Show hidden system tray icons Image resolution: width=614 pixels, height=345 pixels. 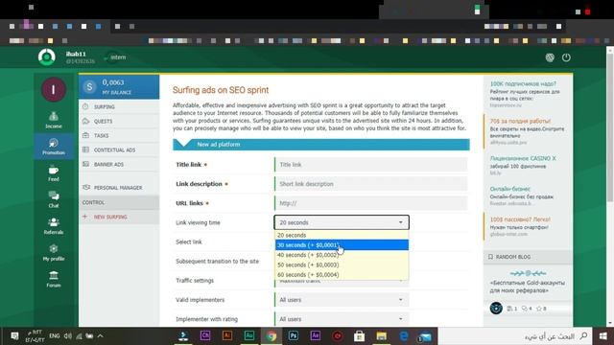click(x=100, y=336)
